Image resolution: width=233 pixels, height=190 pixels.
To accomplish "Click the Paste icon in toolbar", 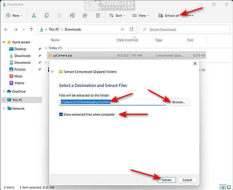I will tap(59, 15).
